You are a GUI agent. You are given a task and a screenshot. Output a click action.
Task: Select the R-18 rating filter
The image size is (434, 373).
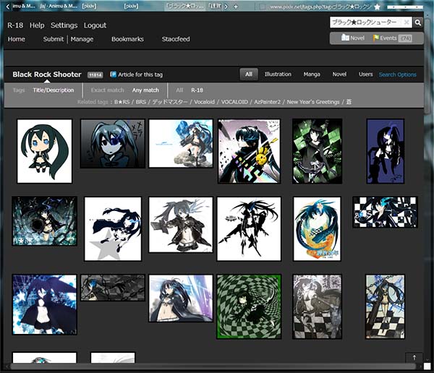click(197, 90)
